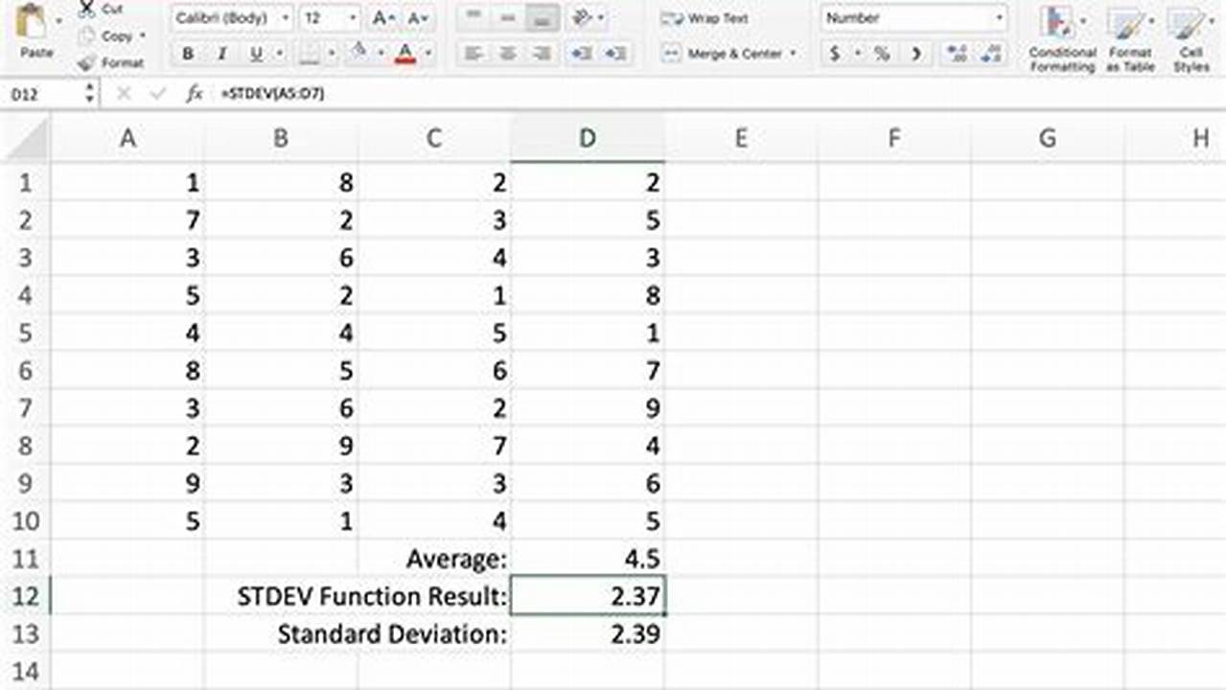Click the 'STDEV Function Result:' label

(x=372, y=597)
